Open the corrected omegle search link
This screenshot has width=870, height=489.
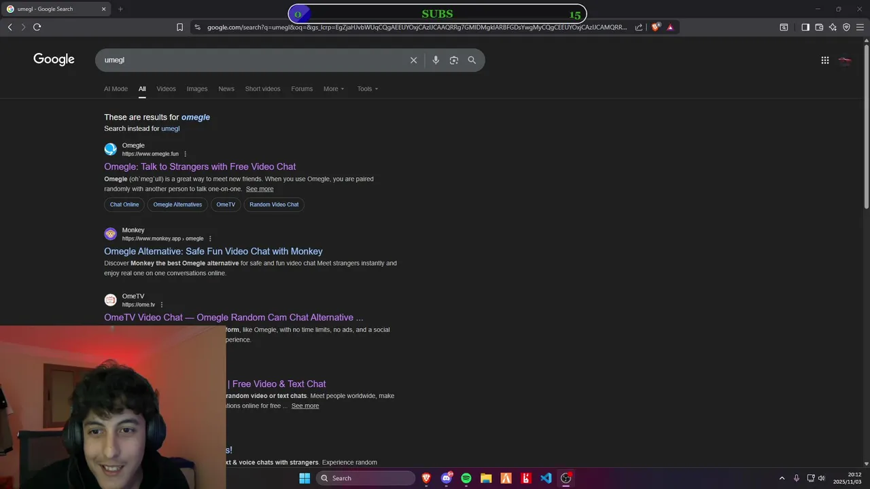coord(196,117)
